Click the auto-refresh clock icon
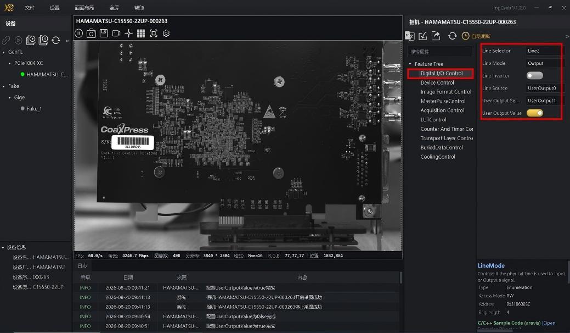 465,36
